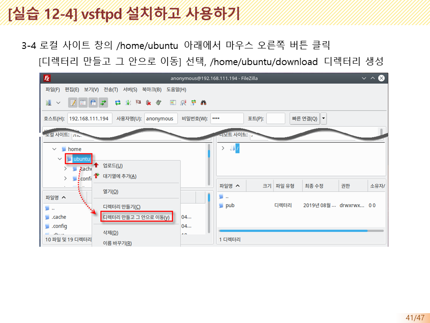Open the quick connect history dropdown arrow
The height and width of the screenshot is (323, 430).
pos(324,118)
